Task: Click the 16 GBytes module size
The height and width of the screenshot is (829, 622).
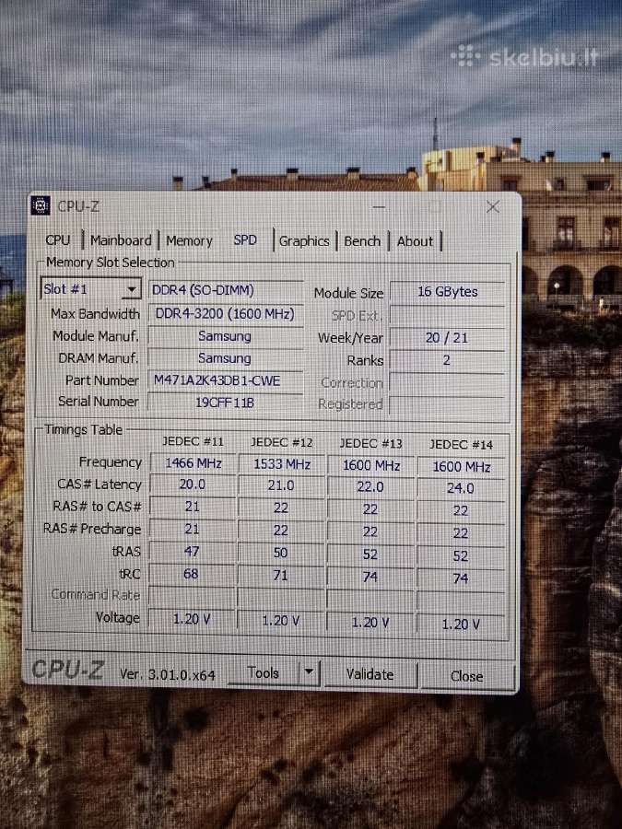Action: [448, 292]
